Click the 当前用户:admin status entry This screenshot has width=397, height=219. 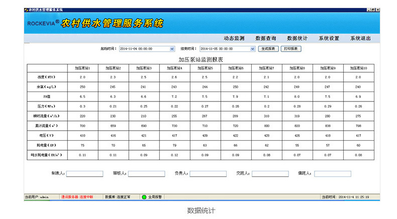(37, 197)
